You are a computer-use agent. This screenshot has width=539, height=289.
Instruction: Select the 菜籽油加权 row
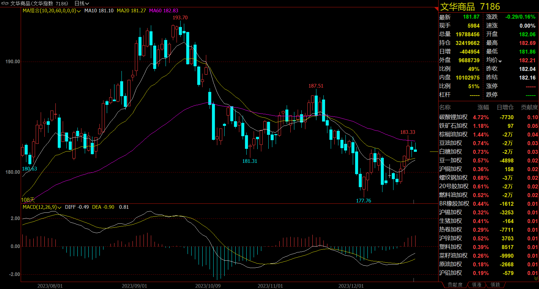(488, 256)
